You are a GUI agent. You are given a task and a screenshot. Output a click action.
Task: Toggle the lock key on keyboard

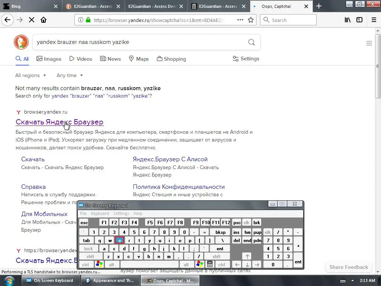(89, 248)
